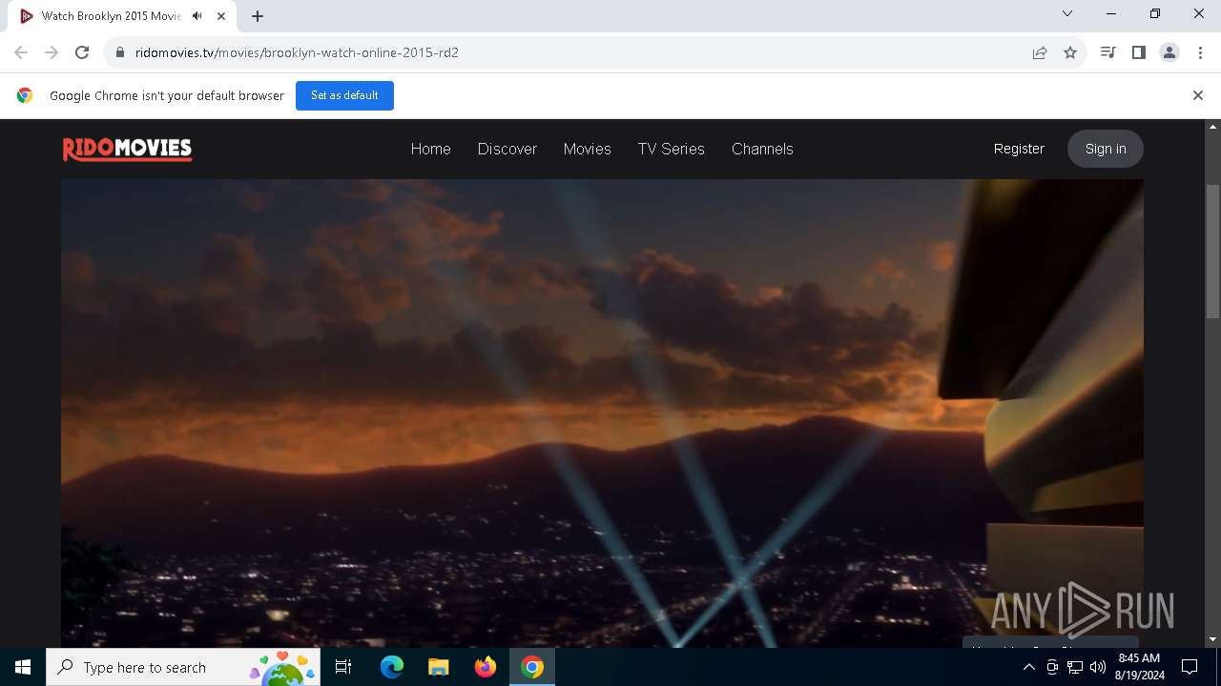Open Windows Start menu
The height and width of the screenshot is (686, 1221).
(x=23, y=667)
